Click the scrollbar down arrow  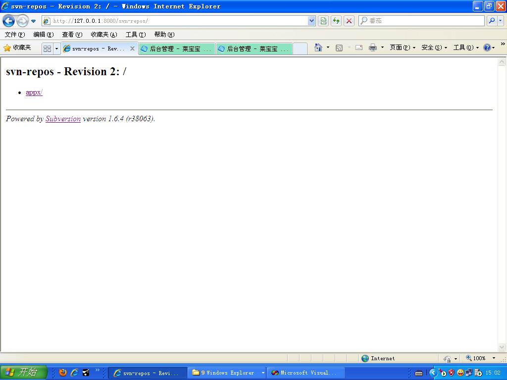tap(502, 347)
